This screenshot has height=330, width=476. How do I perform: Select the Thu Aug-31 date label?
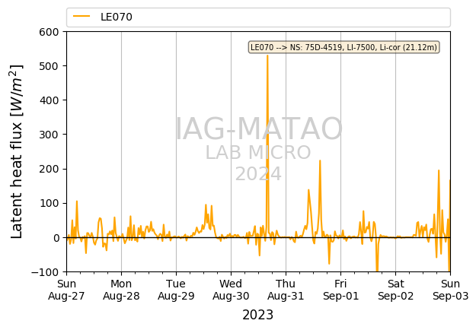pyautogui.click(x=286, y=290)
